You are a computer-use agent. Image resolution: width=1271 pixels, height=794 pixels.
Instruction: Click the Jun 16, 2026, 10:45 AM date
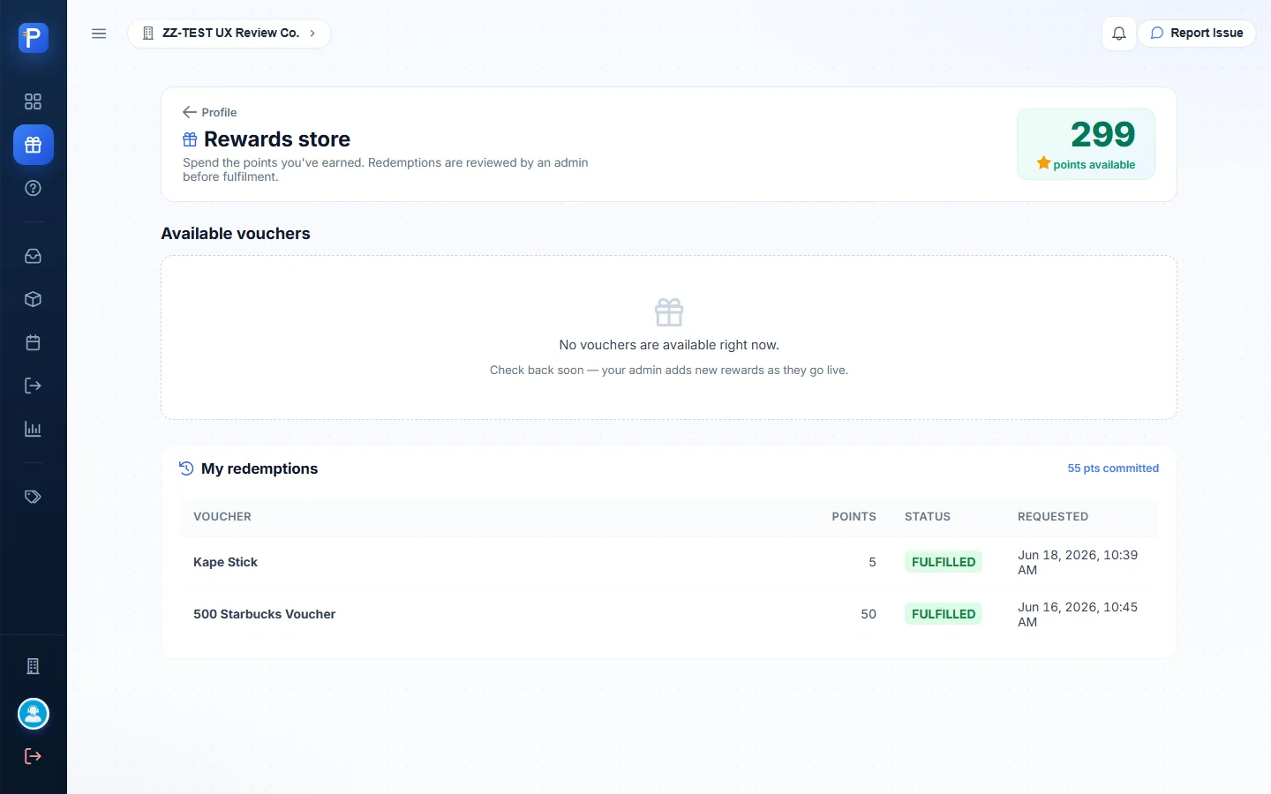1078,614
